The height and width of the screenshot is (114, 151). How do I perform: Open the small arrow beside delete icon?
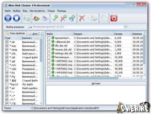click(88, 18)
